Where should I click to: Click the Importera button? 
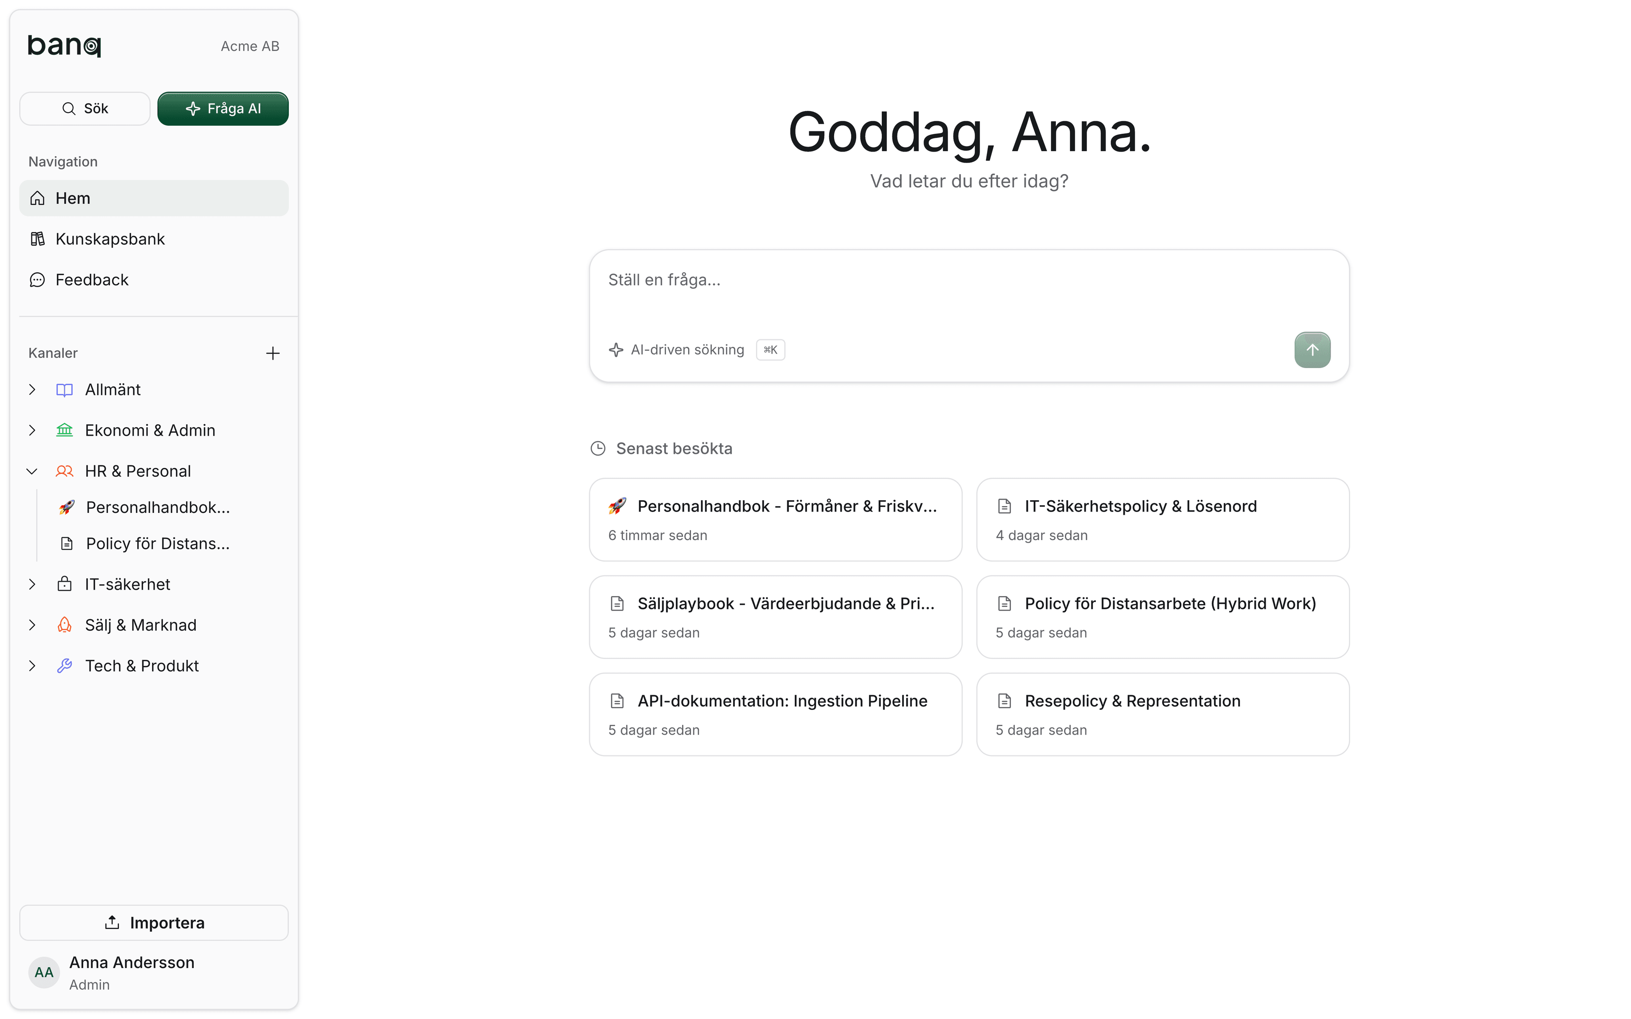[154, 923]
